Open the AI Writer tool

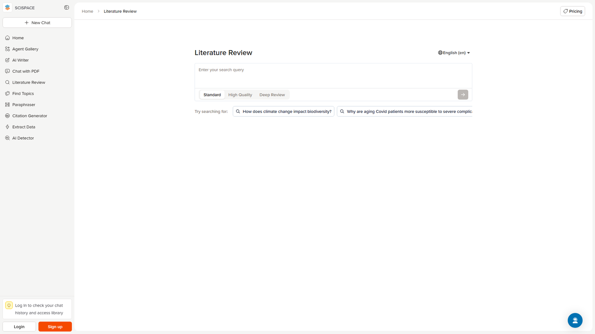[20, 60]
